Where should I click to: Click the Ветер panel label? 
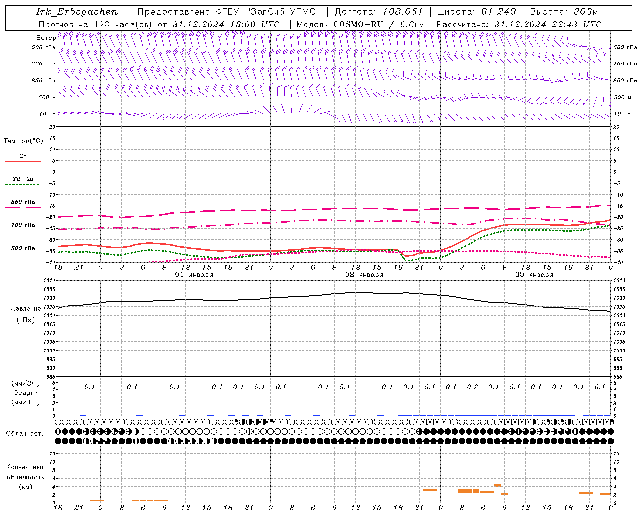46,38
